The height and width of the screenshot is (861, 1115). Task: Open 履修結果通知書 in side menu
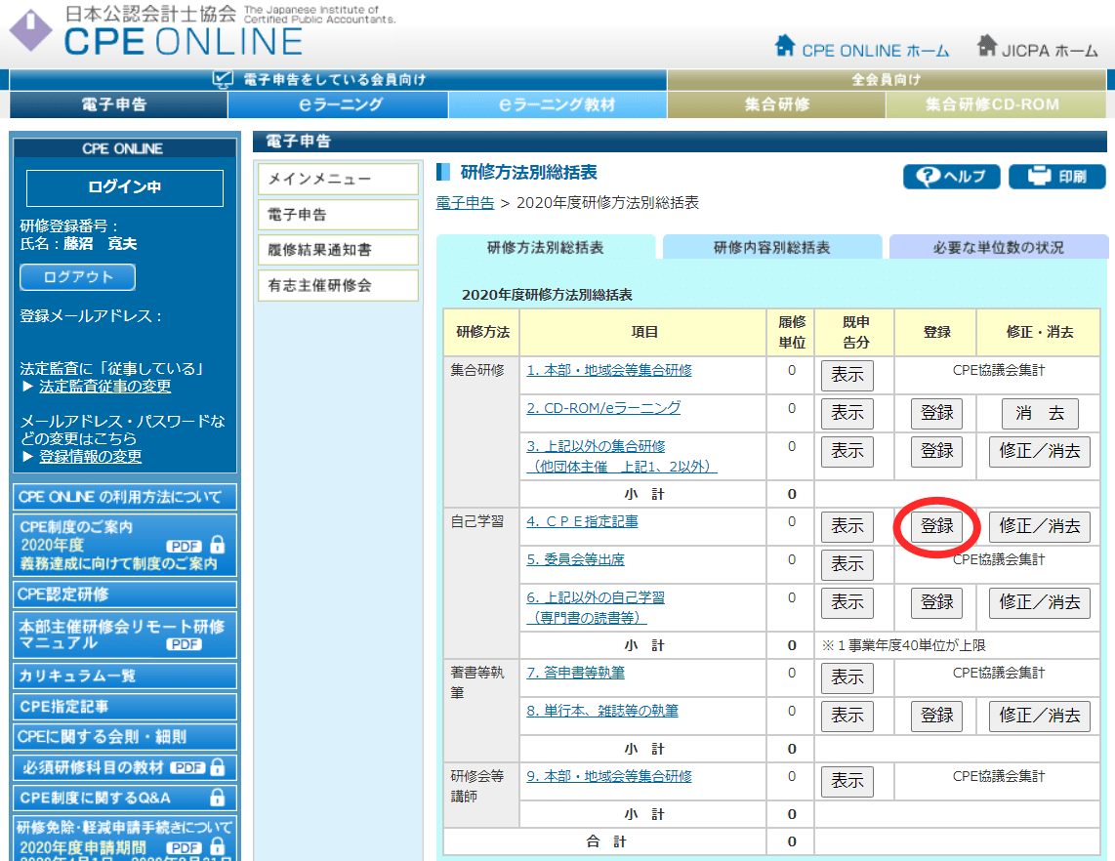click(x=339, y=250)
